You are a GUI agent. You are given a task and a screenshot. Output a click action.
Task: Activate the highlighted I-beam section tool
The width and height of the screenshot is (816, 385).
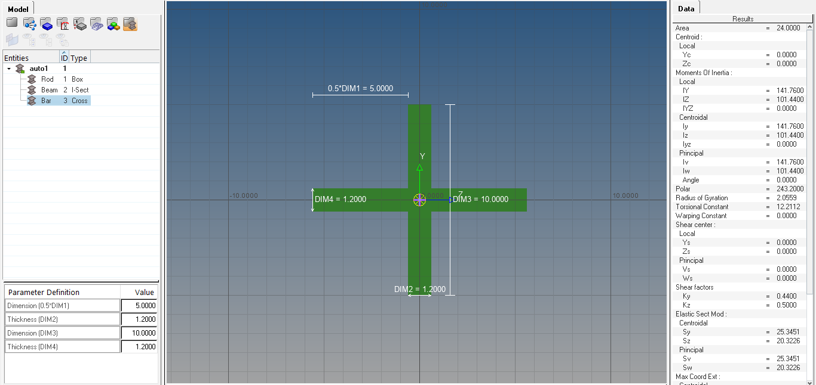point(130,24)
